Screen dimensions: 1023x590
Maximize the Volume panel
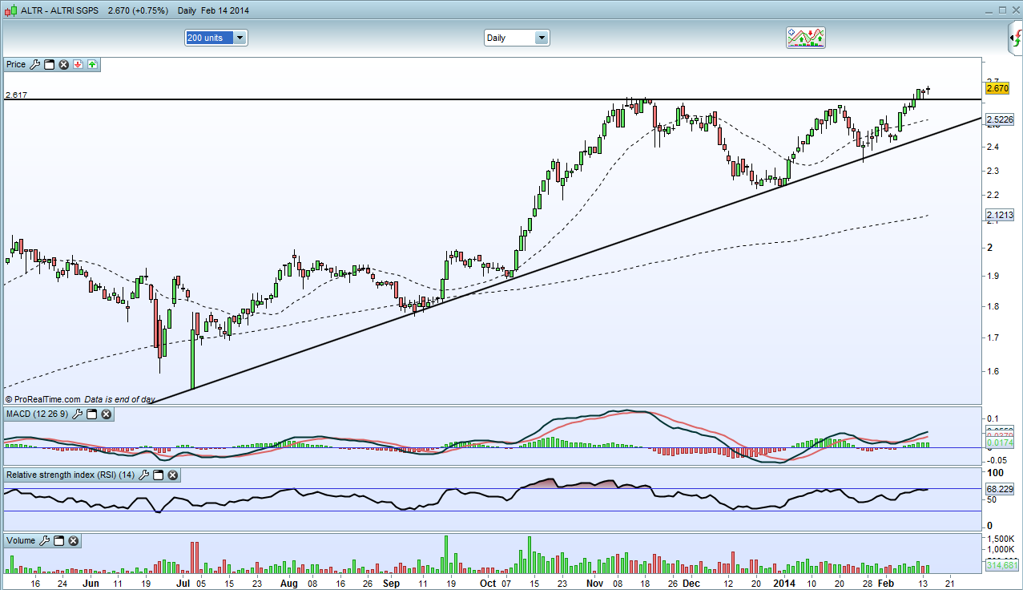tap(59, 541)
